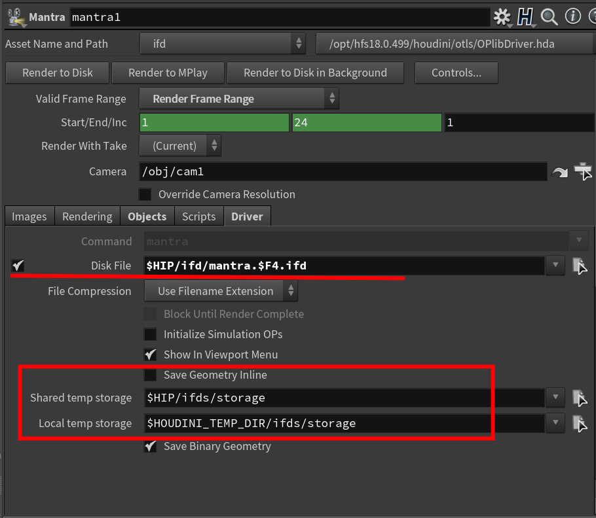Select the Driver tab
This screenshot has height=518, width=596.
pos(247,216)
